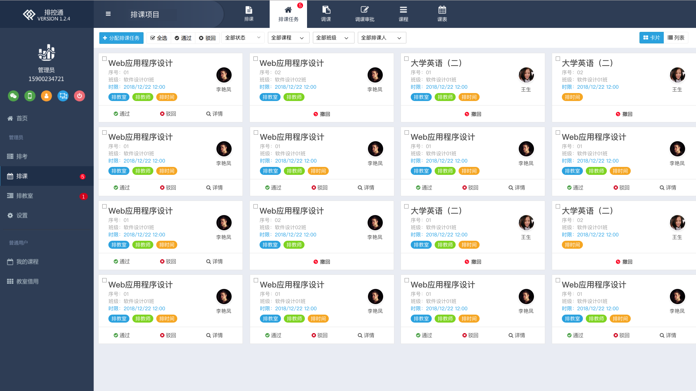Select the 排课任务 tab
The image size is (696, 391).
(x=288, y=14)
